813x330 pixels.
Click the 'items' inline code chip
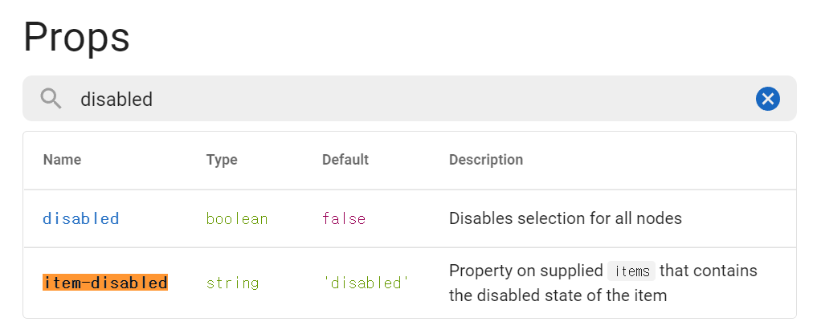click(631, 271)
